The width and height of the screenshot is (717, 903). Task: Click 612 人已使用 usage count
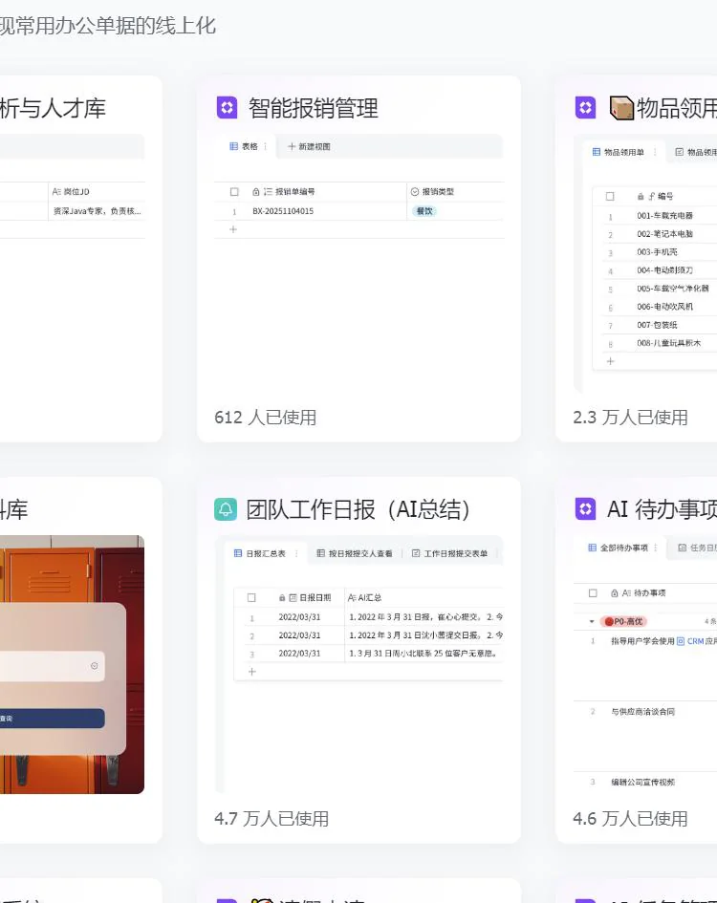pos(265,417)
